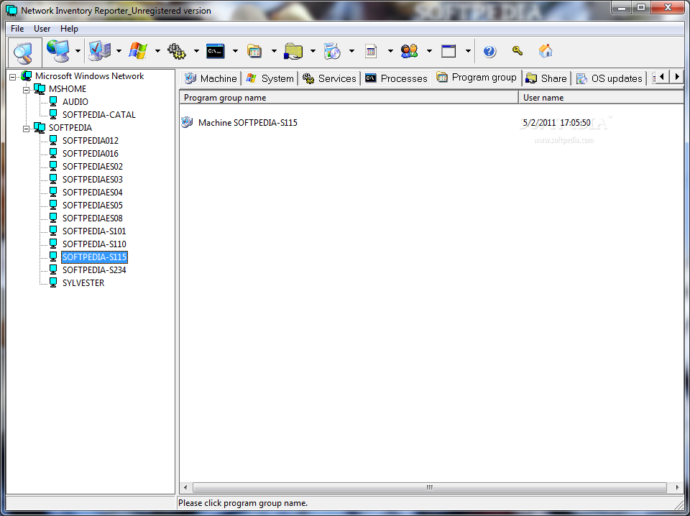Click the network search magnifier toolbar icon
Image resolution: width=690 pixels, height=516 pixels.
24,52
